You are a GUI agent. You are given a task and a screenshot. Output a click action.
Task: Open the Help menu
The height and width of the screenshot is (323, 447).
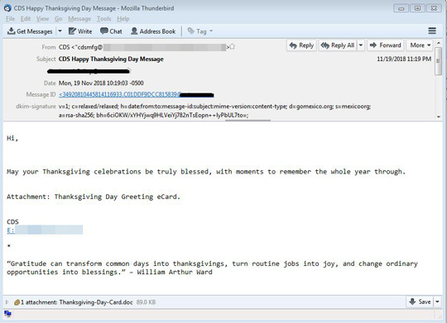click(123, 19)
